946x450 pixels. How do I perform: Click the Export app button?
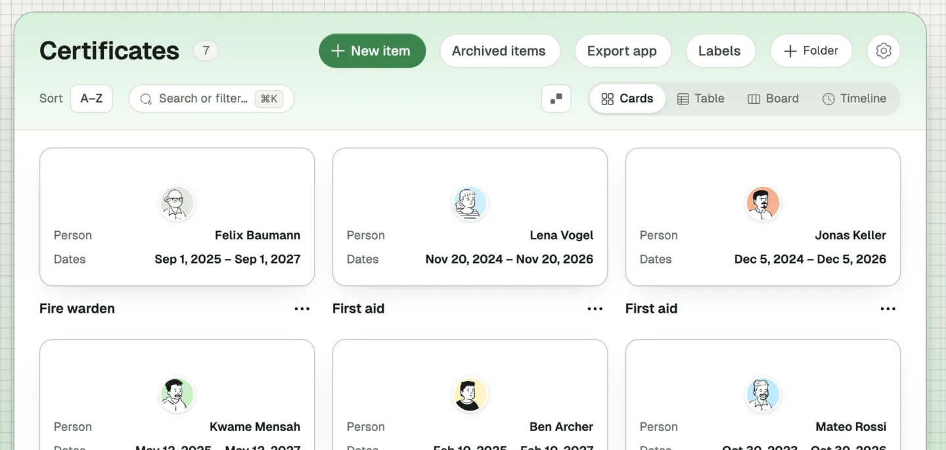click(623, 51)
